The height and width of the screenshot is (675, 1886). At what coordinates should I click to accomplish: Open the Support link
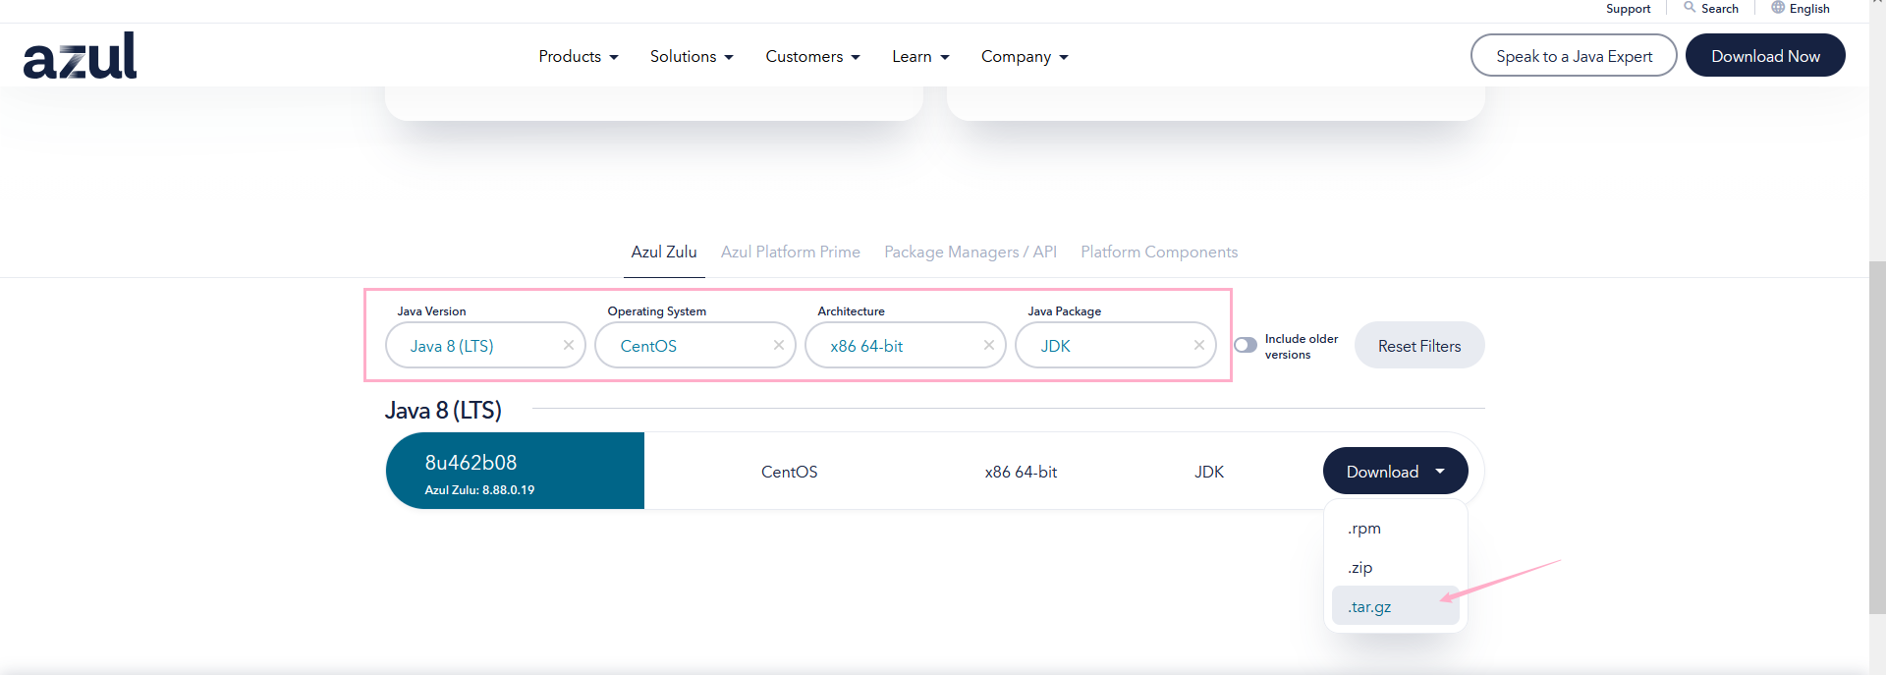1628,9
